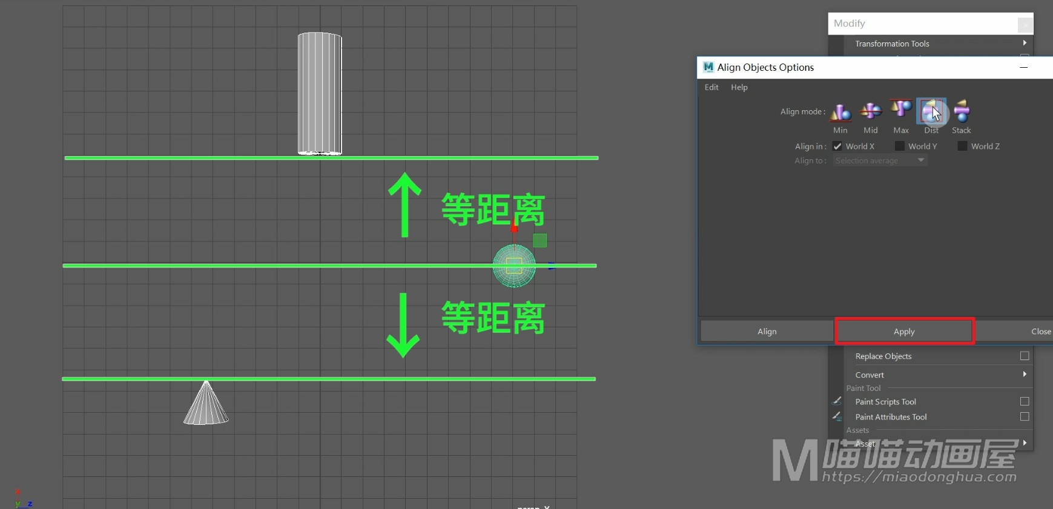Viewport: 1053px width, 509px height.
Task: Click the Paint Attributes Tool brush icon
Action: [837, 416]
